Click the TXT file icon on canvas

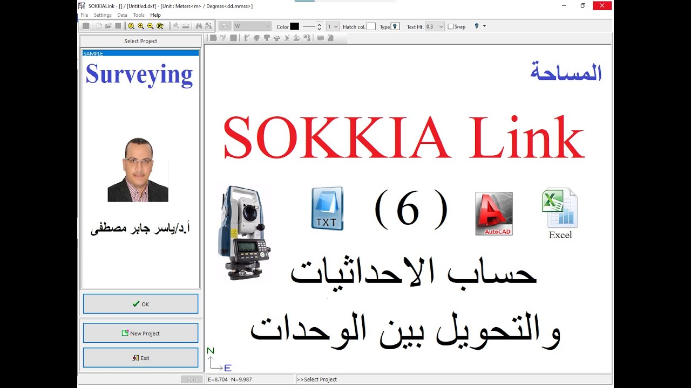[x=327, y=209]
